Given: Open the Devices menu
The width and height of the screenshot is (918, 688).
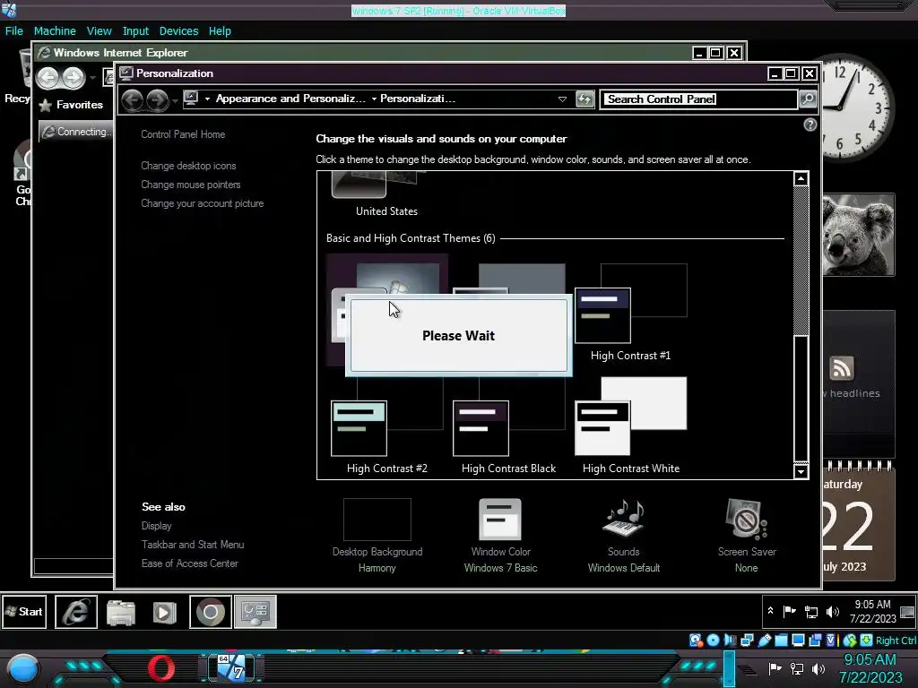Looking at the screenshot, I should click(x=178, y=31).
